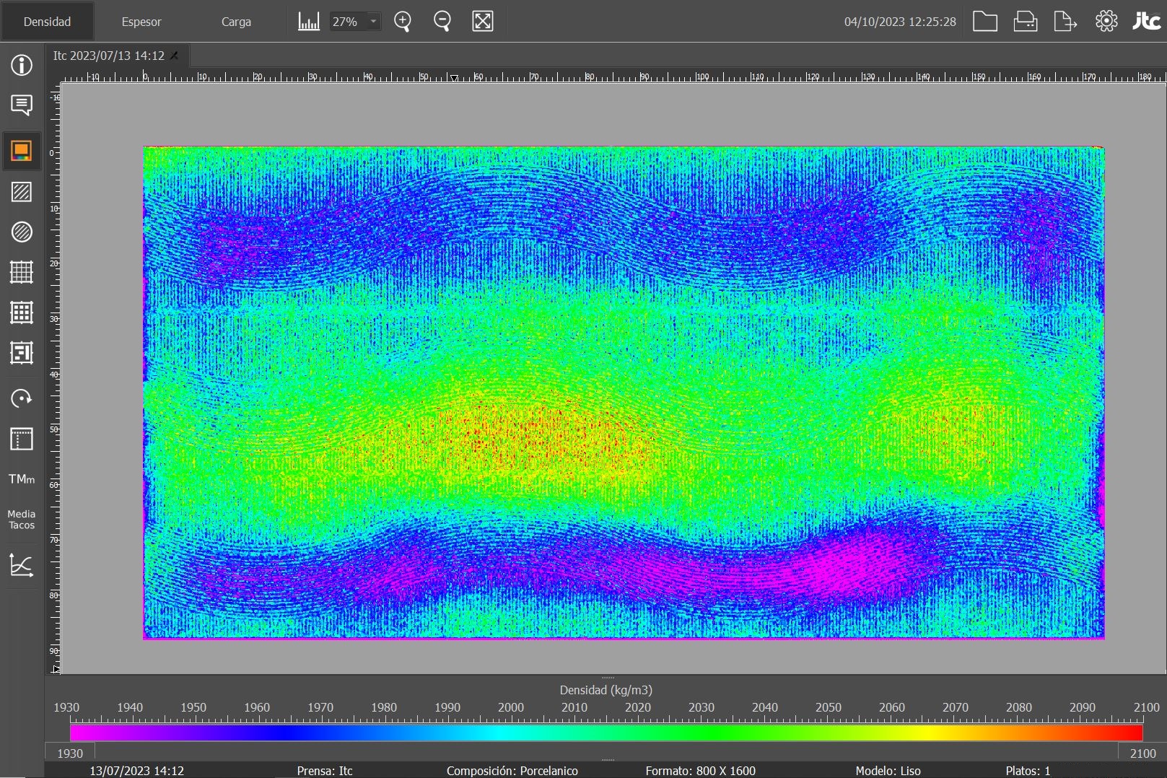
Task: Close the Itc 2023/07/13 14:12 document tab
Action: click(175, 56)
